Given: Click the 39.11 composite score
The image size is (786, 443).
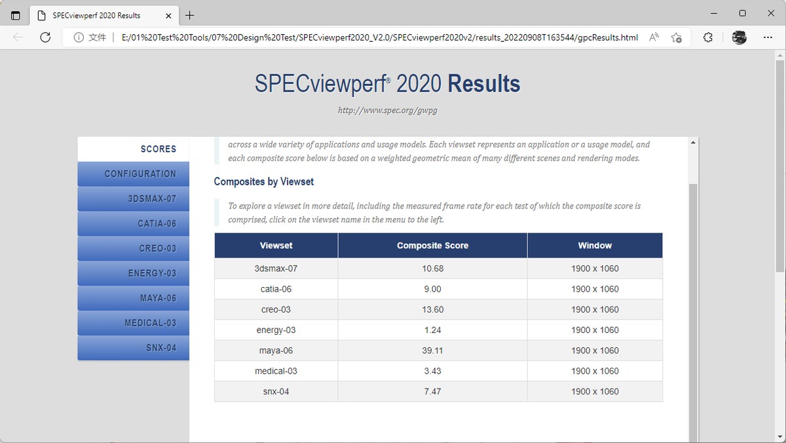Looking at the screenshot, I should 432,351.
